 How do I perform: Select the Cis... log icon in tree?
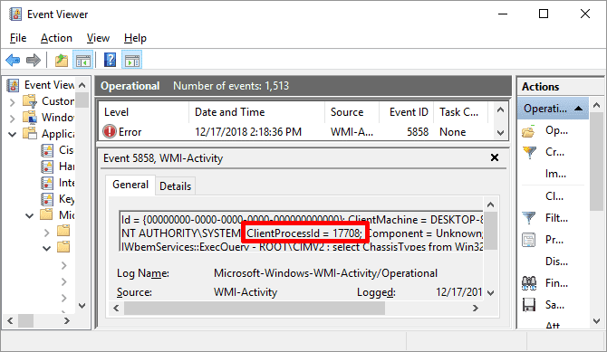click(47, 150)
